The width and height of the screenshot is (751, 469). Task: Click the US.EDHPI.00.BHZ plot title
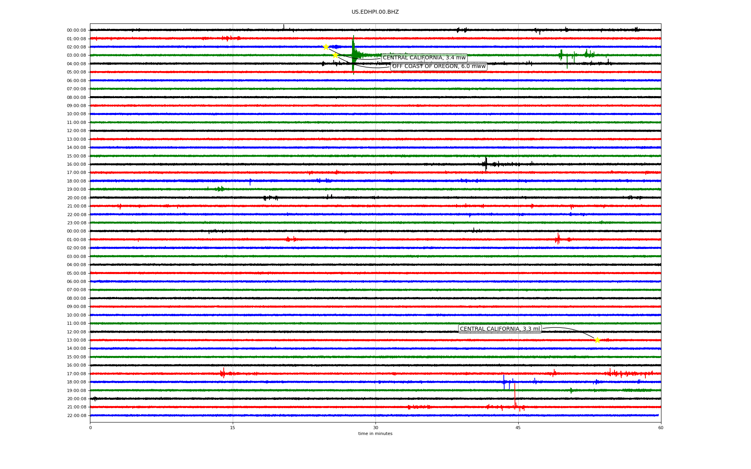tap(375, 12)
